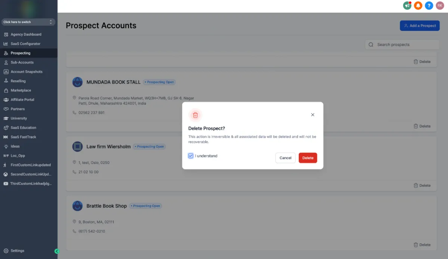Click phone number 21 02 10 00
448x259 pixels.
point(88,172)
